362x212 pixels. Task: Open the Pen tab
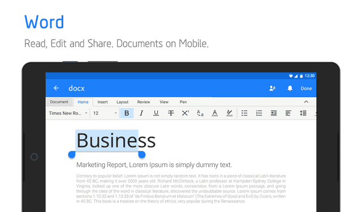pos(183,102)
